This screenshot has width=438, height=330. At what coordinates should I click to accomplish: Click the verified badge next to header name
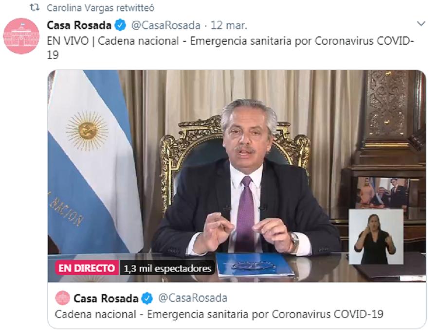point(120,25)
